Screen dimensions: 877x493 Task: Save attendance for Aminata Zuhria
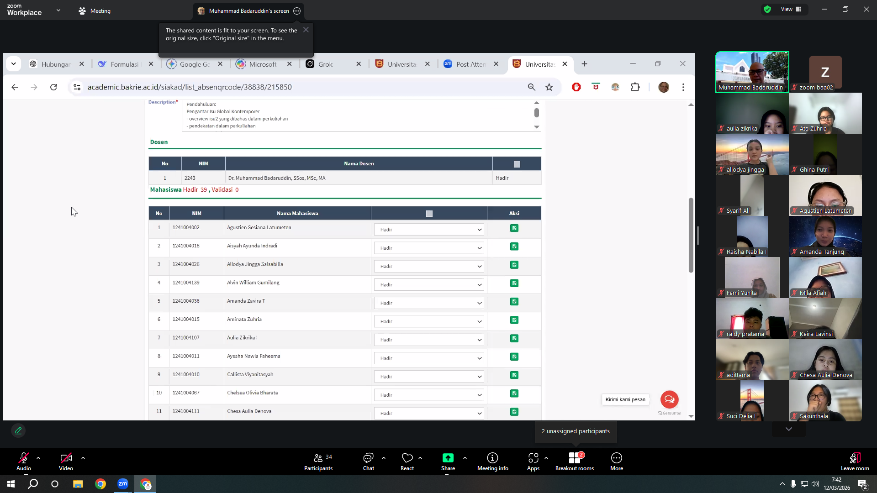click(514, 320)
